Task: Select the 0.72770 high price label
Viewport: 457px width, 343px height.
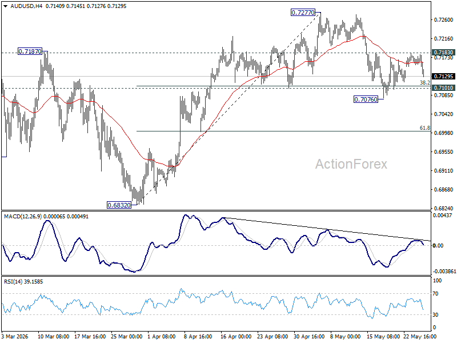Action: [x=303, y=13]
